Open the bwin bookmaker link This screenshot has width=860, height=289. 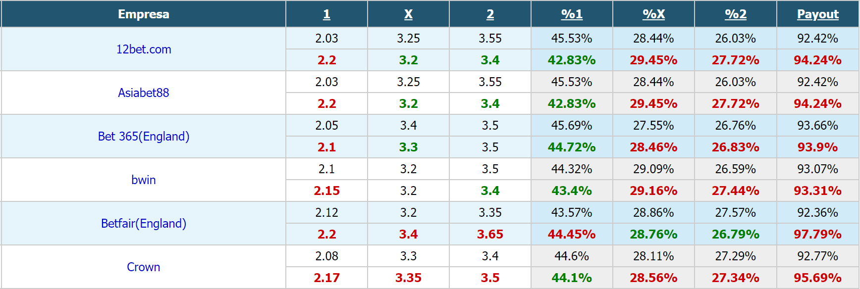coord(144,180)
